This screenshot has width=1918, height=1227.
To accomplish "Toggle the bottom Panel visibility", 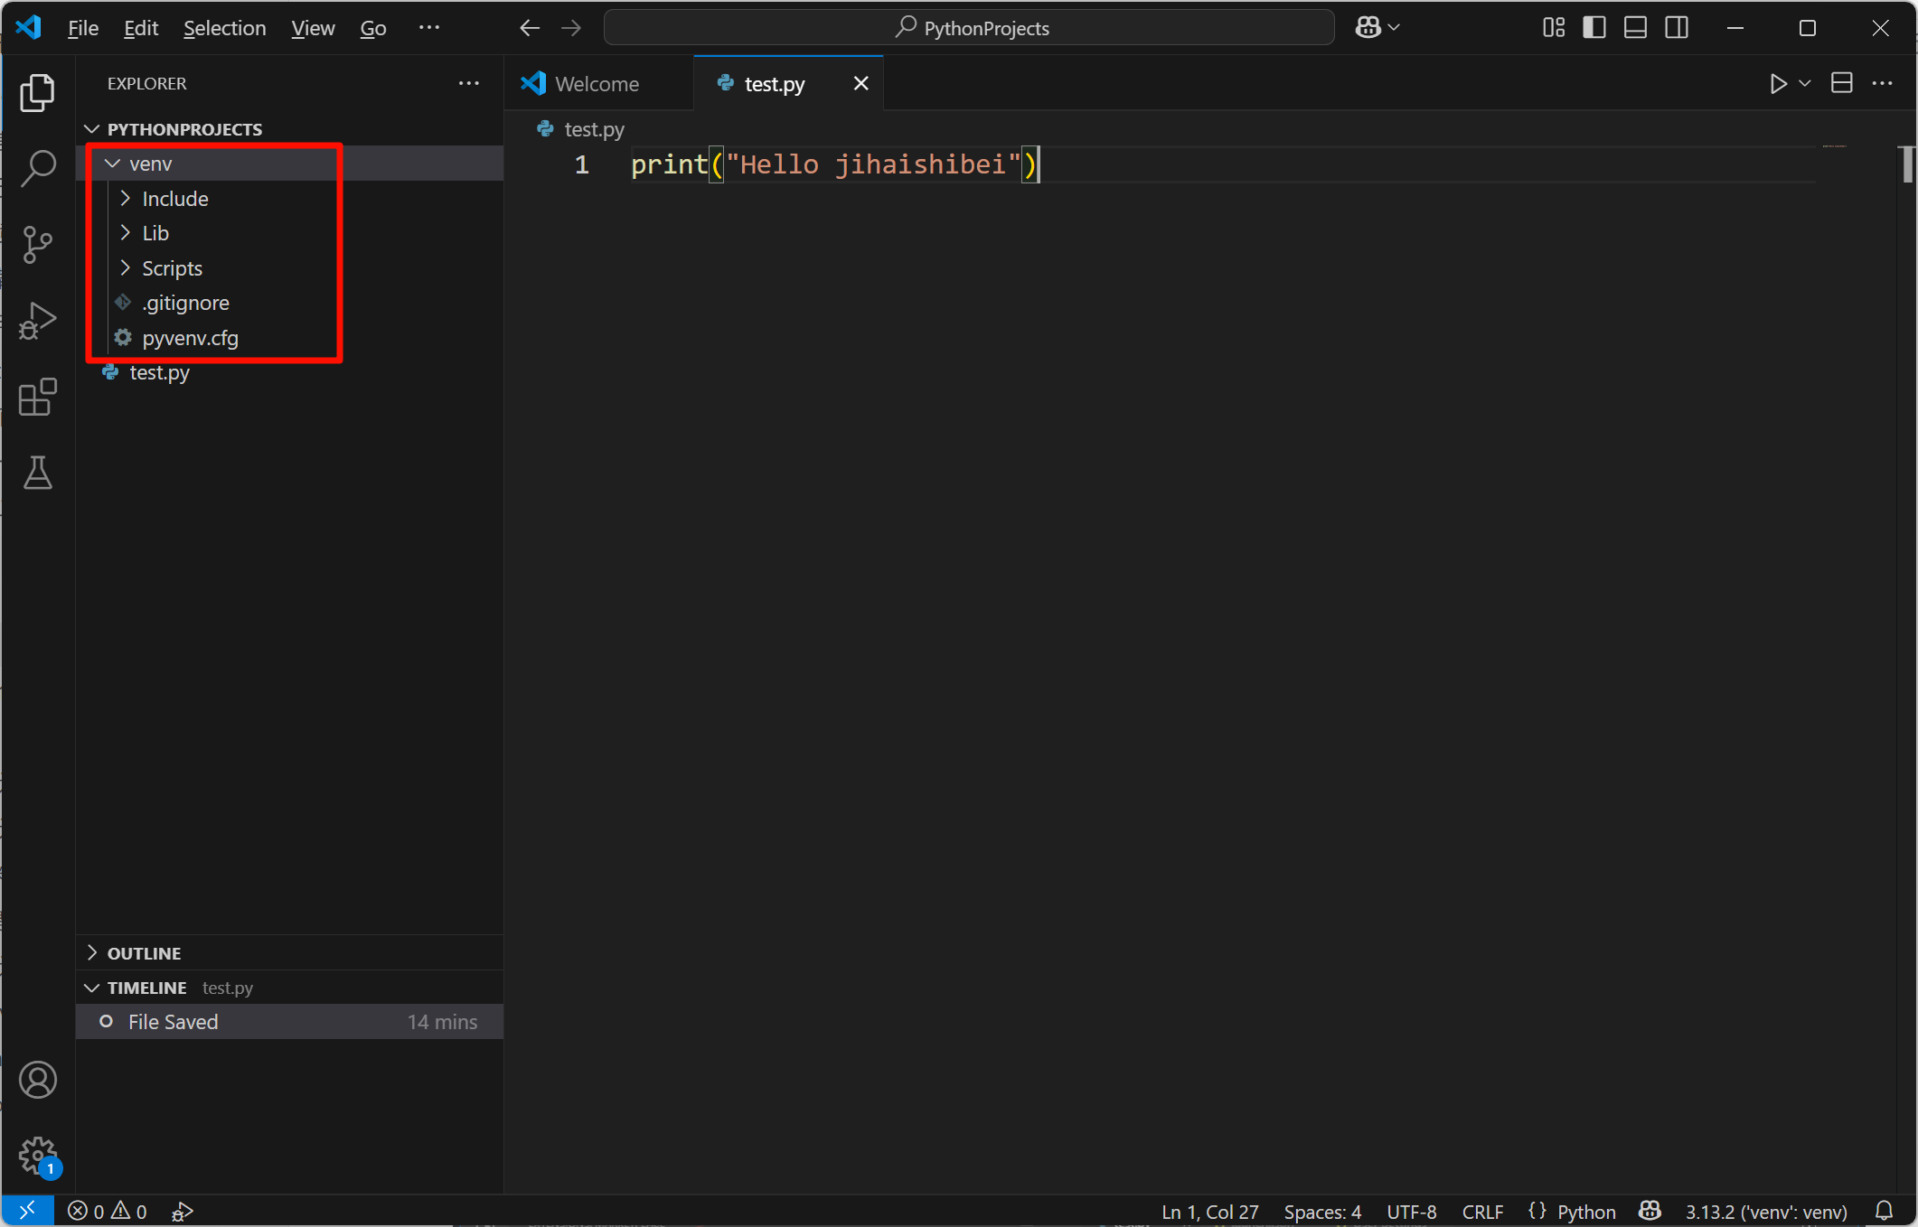I will (1635, 28).
